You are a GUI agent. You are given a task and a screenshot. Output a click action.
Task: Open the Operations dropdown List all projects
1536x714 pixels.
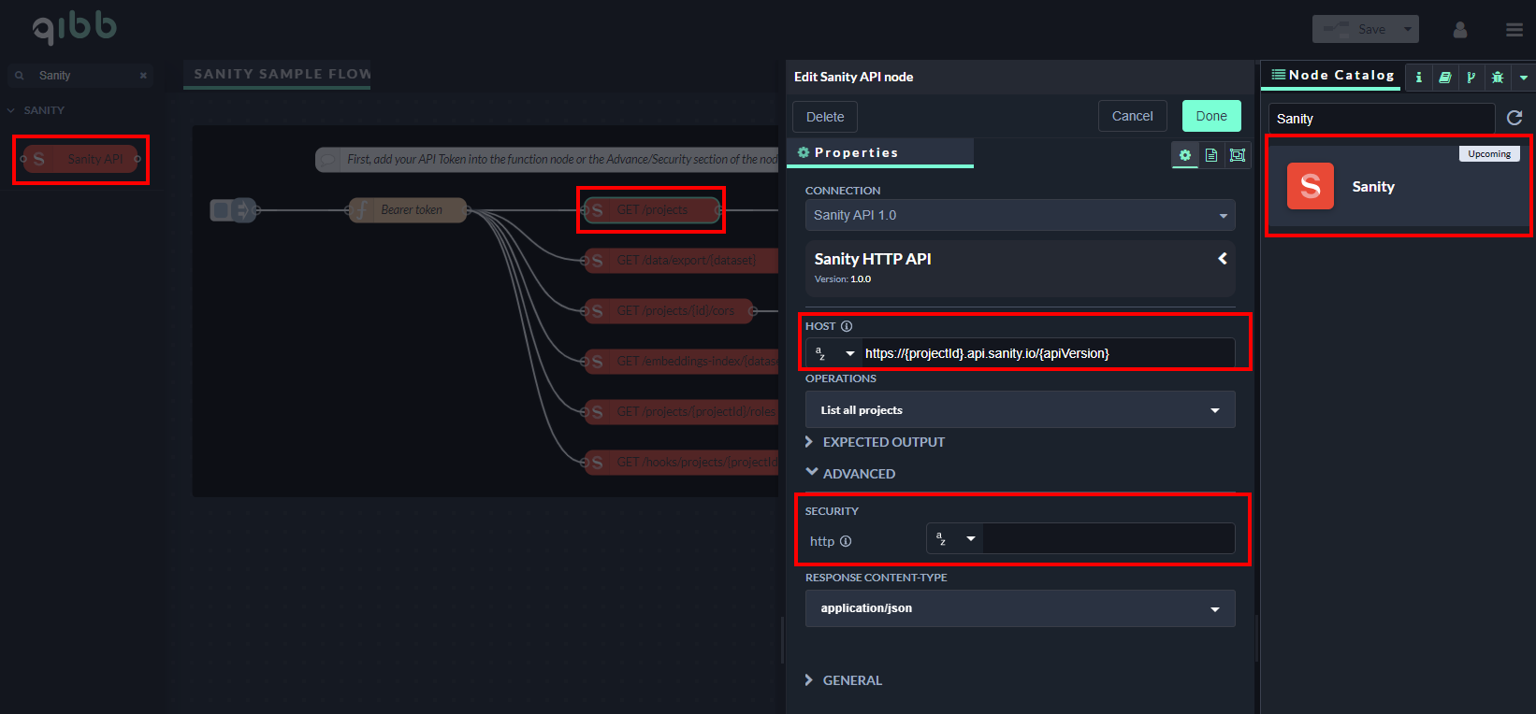point(1020,410)
